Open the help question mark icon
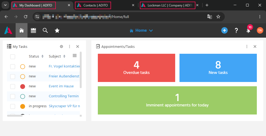This screenshot has width=266, height=136. pyautogui.click(x=236, y=30)
